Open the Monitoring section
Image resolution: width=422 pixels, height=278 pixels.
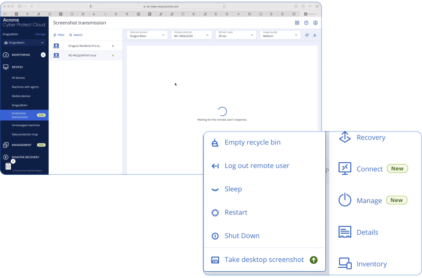[24, 55]
